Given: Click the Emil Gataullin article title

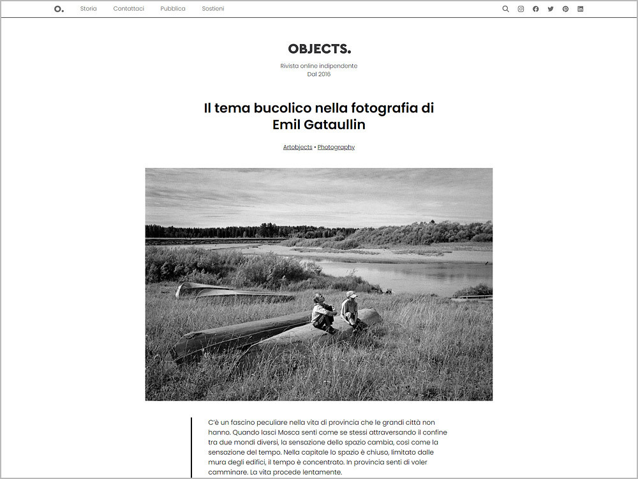Looking at the screenshot, I should coord(319,116).
